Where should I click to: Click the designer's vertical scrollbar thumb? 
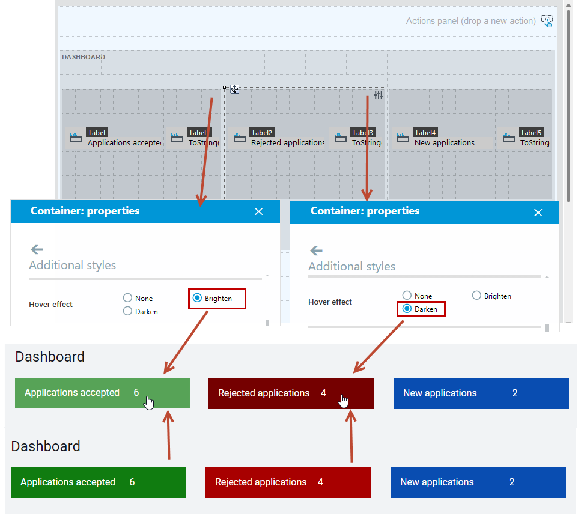(x=568, y=106)
